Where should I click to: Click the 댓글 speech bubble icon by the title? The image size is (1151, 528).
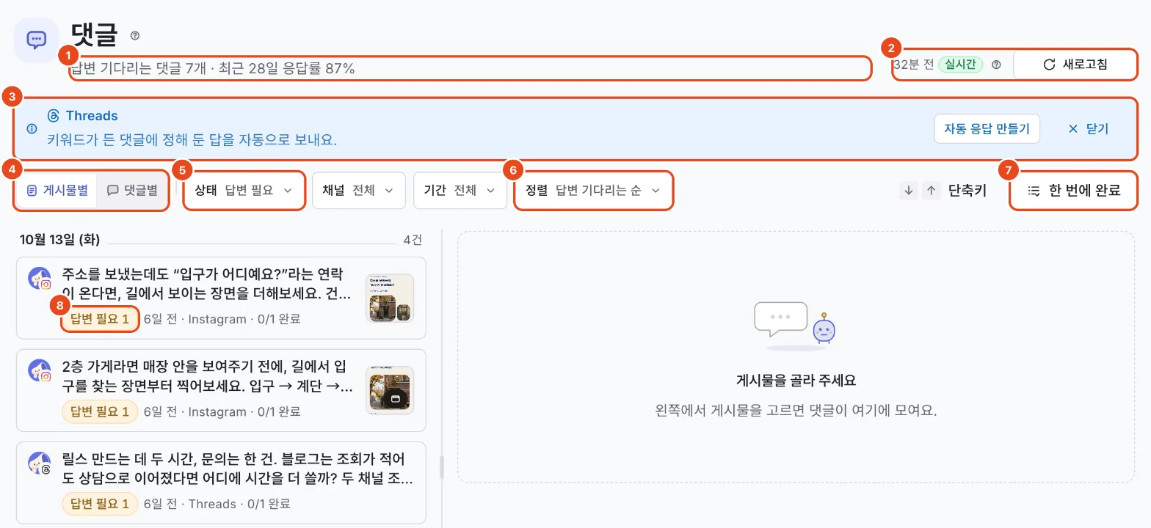37,40
